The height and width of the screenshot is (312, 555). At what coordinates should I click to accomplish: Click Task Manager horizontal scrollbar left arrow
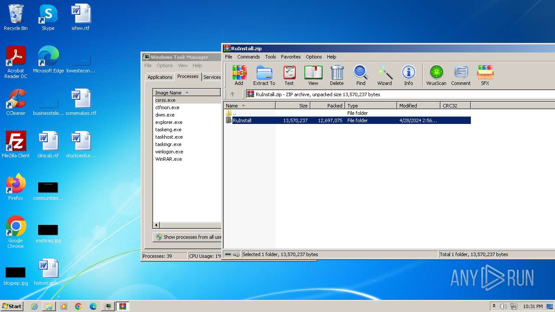point(157,225)
